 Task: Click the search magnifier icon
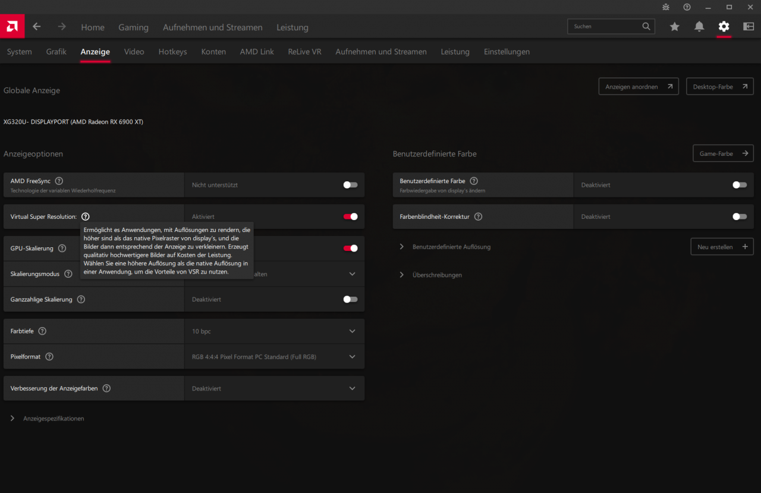[646, 26]
